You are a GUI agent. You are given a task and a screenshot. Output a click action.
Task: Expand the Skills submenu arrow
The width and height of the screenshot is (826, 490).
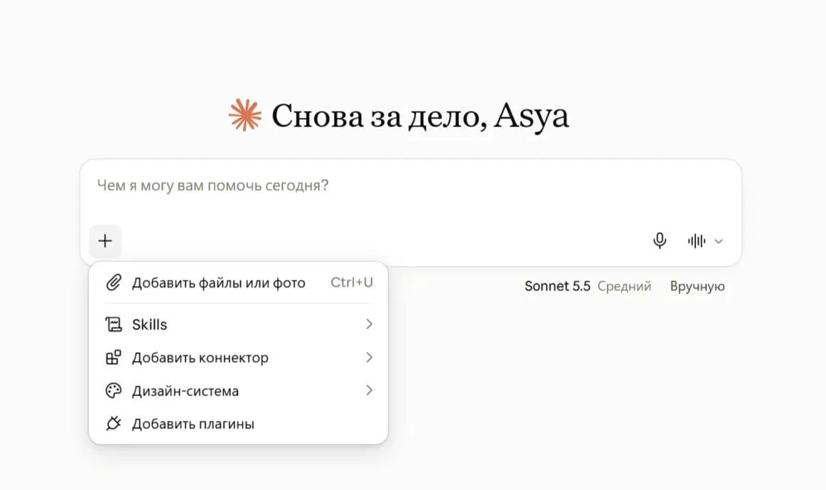(x=369, y=325)
